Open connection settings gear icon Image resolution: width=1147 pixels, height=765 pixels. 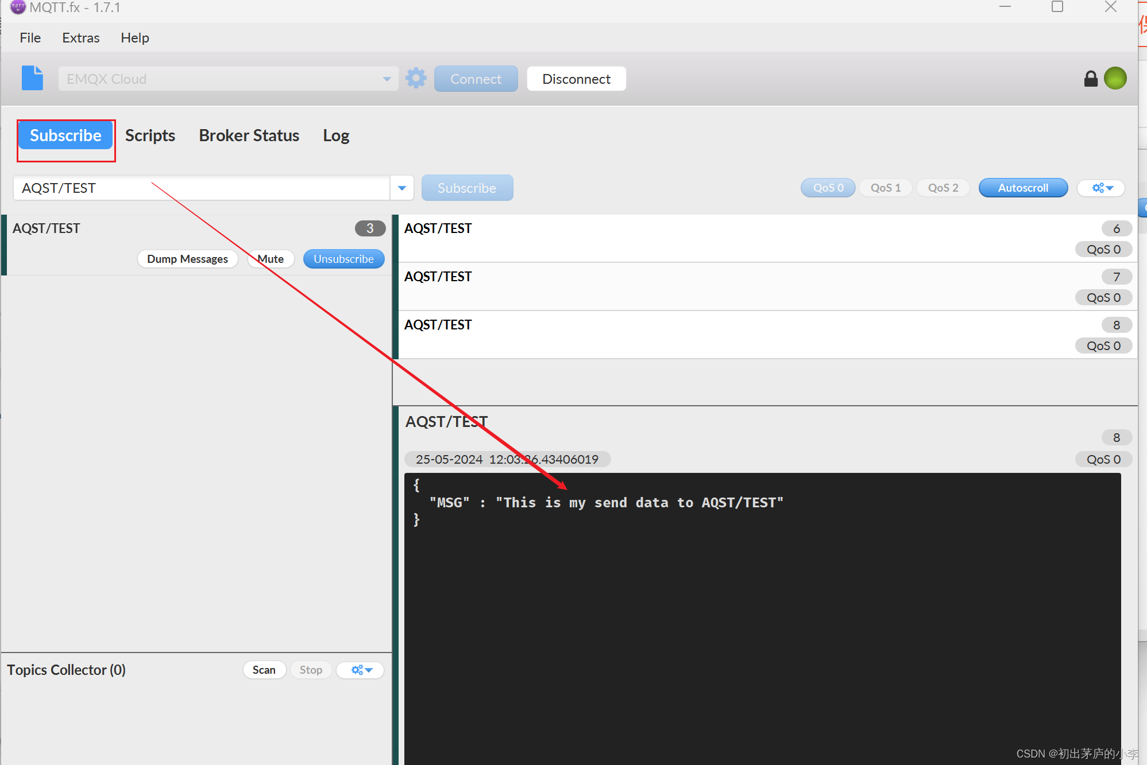[x=416, y=78]
